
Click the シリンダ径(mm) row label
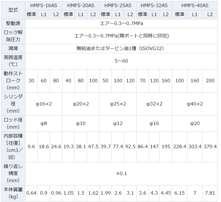(x=13, y=104)
